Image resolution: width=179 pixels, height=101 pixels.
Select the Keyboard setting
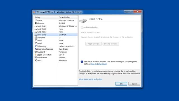tap(56, 52)
